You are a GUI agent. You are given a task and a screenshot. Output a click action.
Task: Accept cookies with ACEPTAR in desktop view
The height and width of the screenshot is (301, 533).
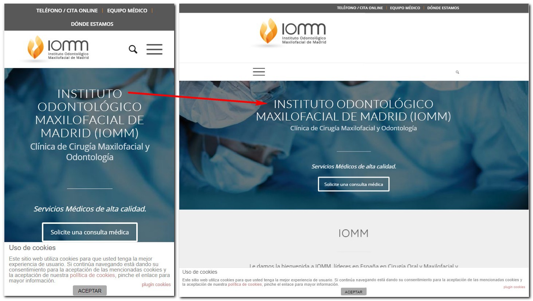(354, 292)
